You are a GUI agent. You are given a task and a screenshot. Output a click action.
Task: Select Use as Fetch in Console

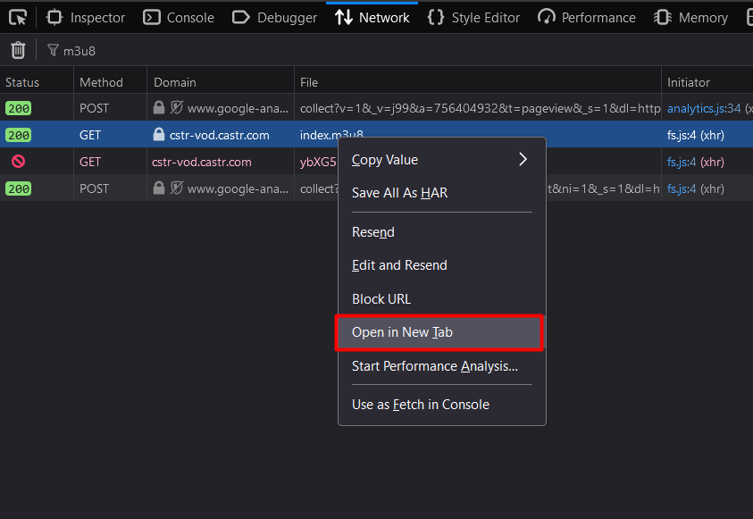point(421,405)
